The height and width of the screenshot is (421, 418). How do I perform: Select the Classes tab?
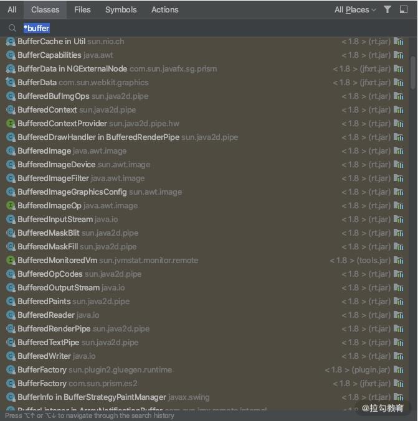click(x=45, y=9)
